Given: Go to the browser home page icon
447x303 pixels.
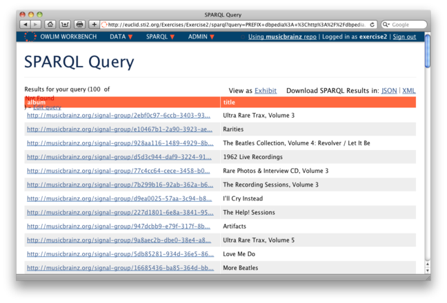Looking at the screenshot, I should (50, 24).
